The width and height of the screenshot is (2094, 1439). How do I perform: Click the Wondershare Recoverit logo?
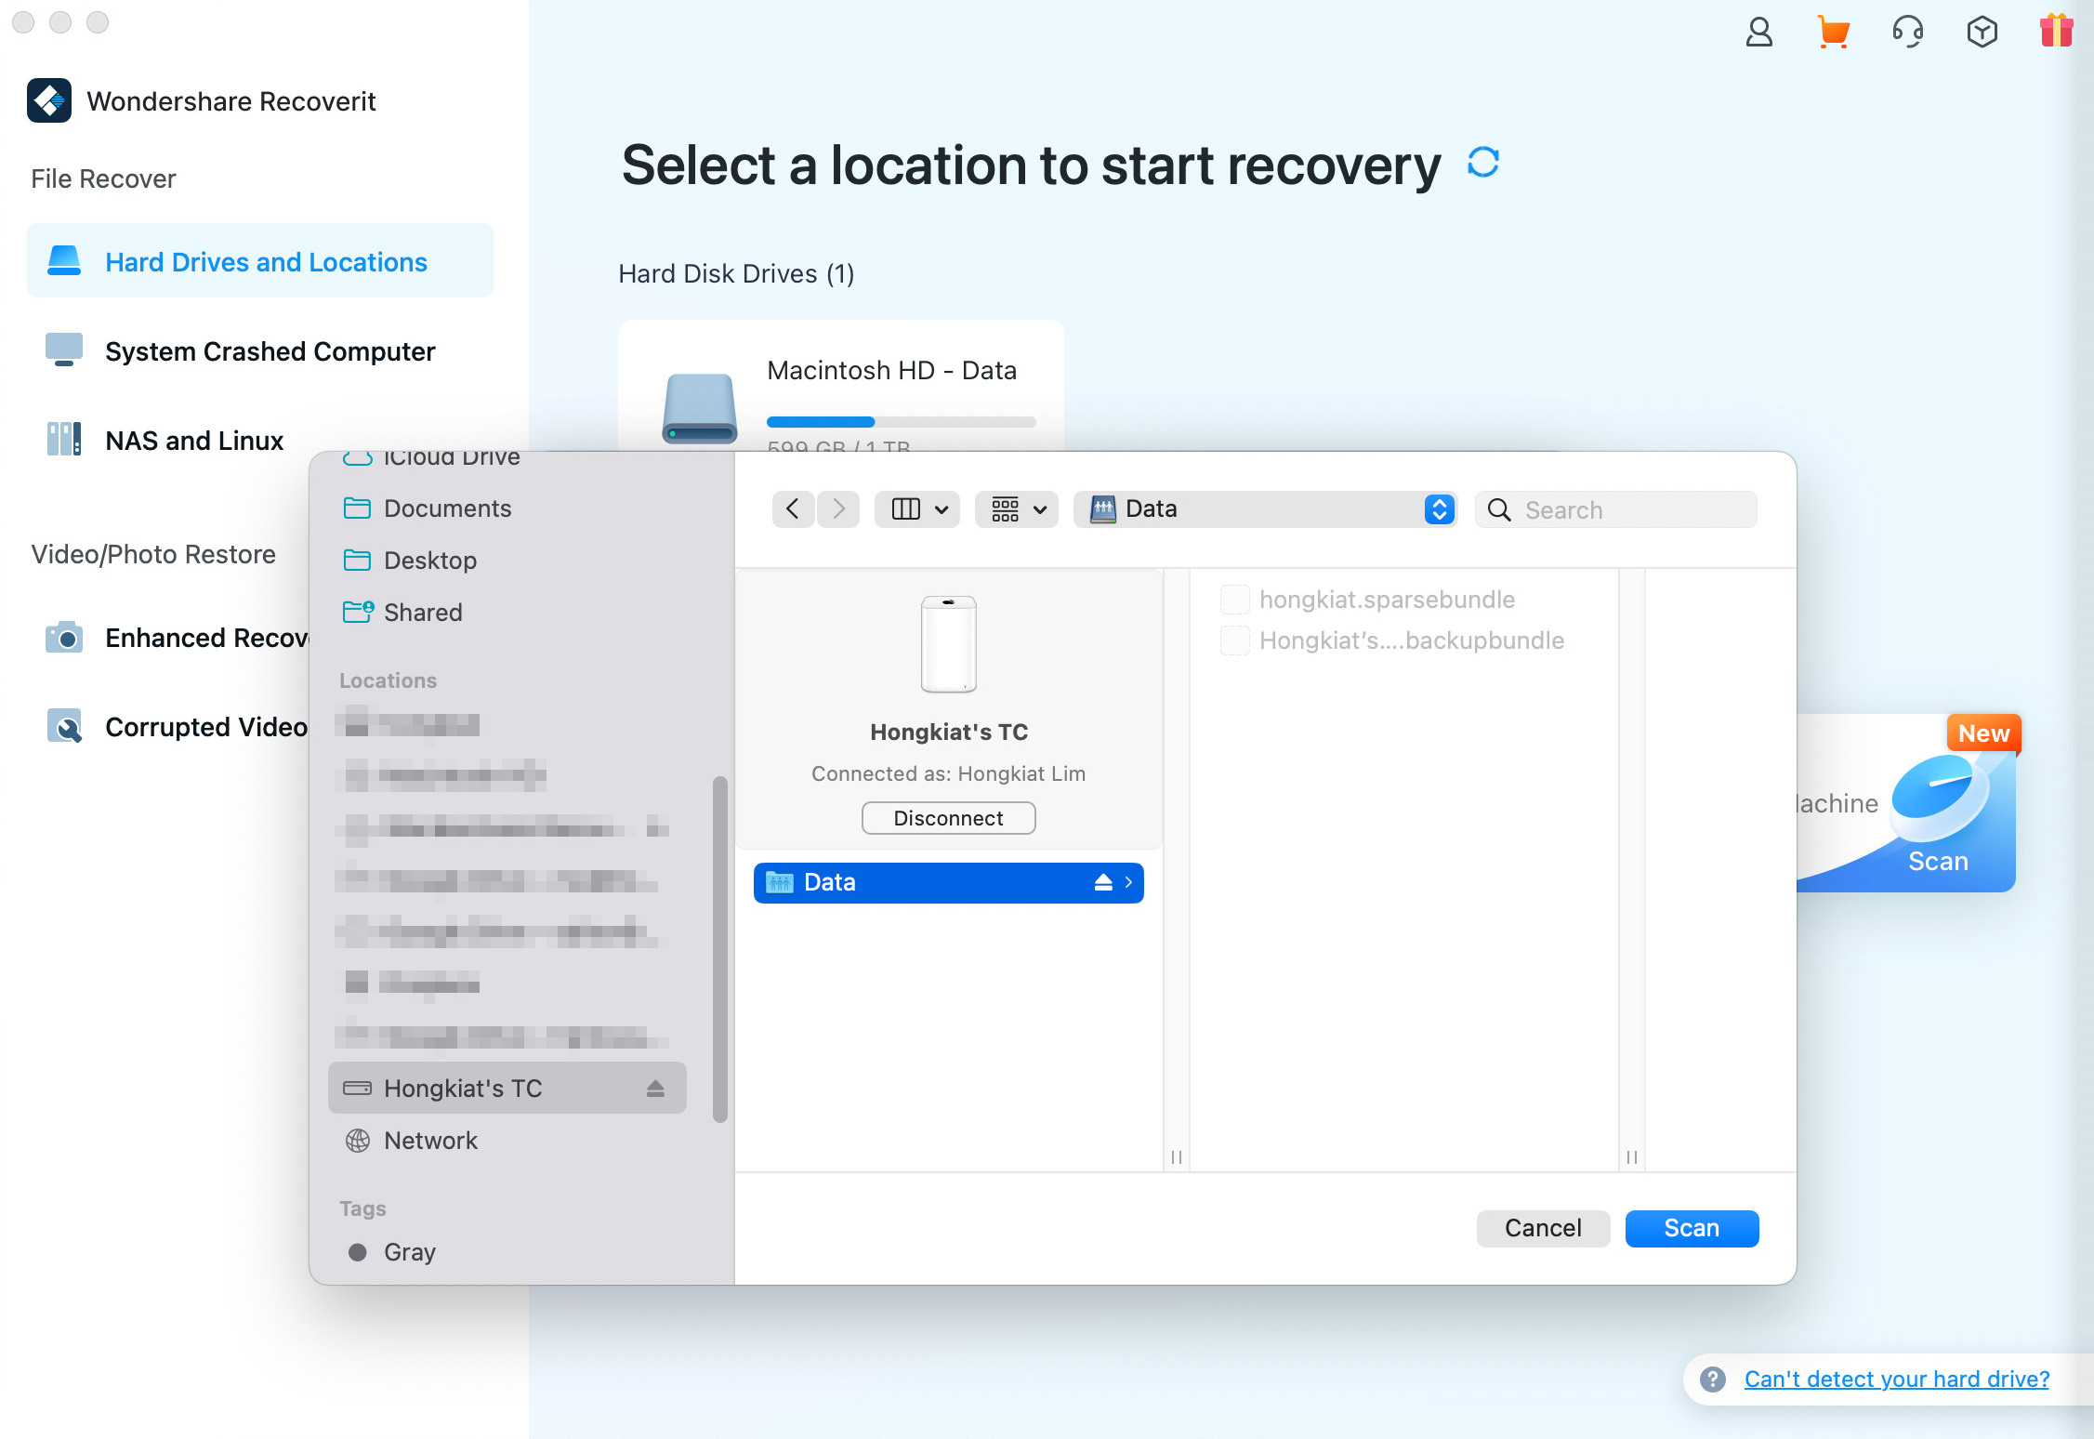(49, 100)
